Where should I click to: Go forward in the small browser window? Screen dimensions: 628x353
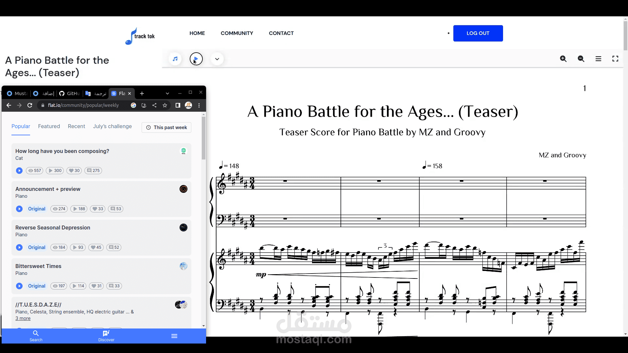tap(19, 105)
